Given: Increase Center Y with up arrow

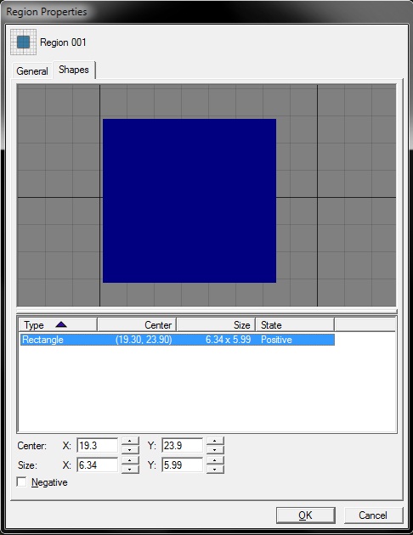Looking at the screenshot, I should (x=215, y=442).
